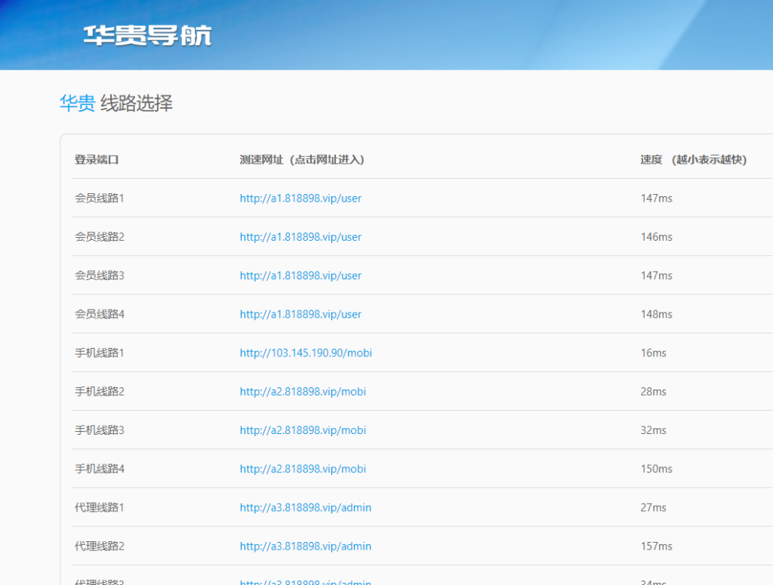Open the 会员线路2 speed test link
The width and height of the screenshot is (773, 585).
[x=300, y=236]
